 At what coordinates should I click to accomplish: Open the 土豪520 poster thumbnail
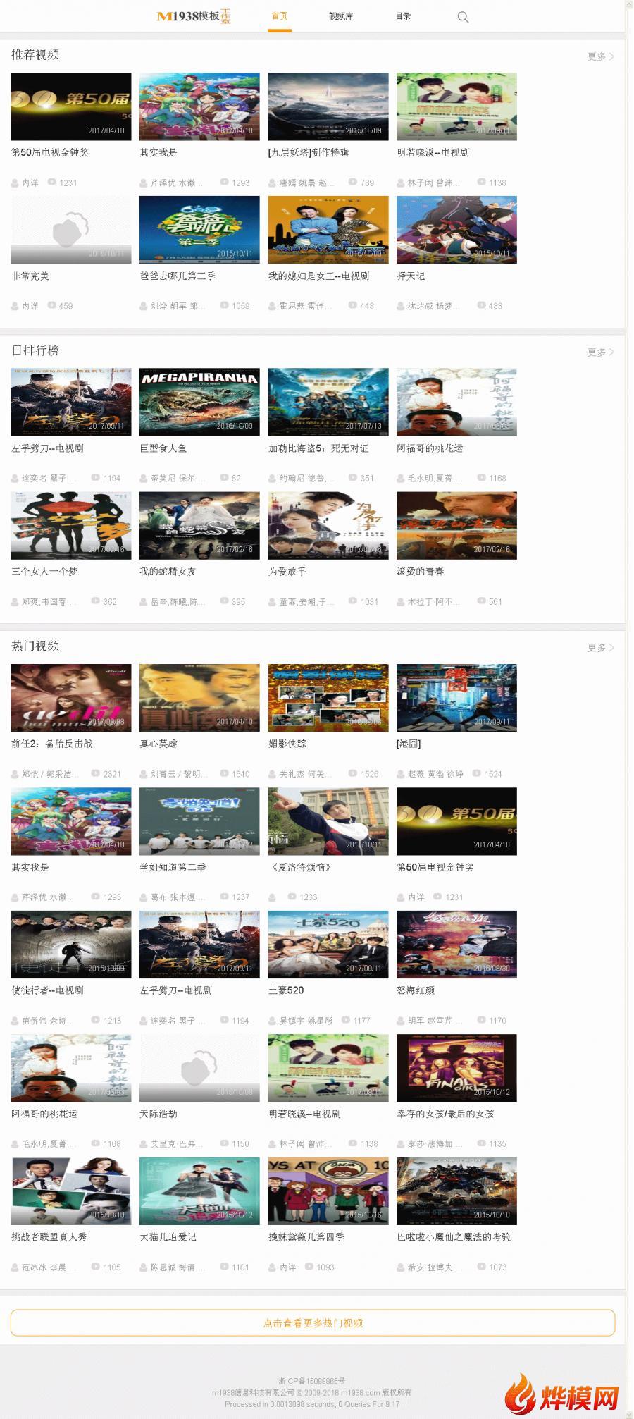coord(328,945)
